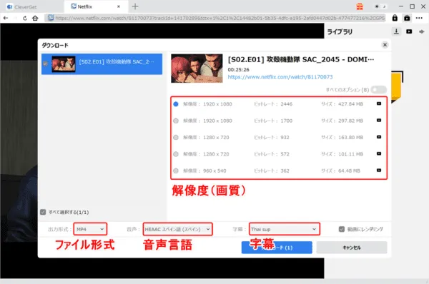429x284 pixels.
Task: Open the gift box icon in title bar
Action: (360, 6)
